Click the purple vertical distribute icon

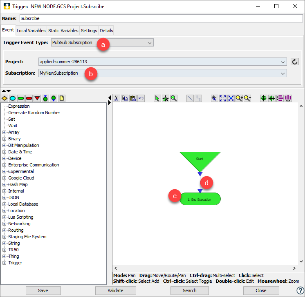click(x=288, y=98)
